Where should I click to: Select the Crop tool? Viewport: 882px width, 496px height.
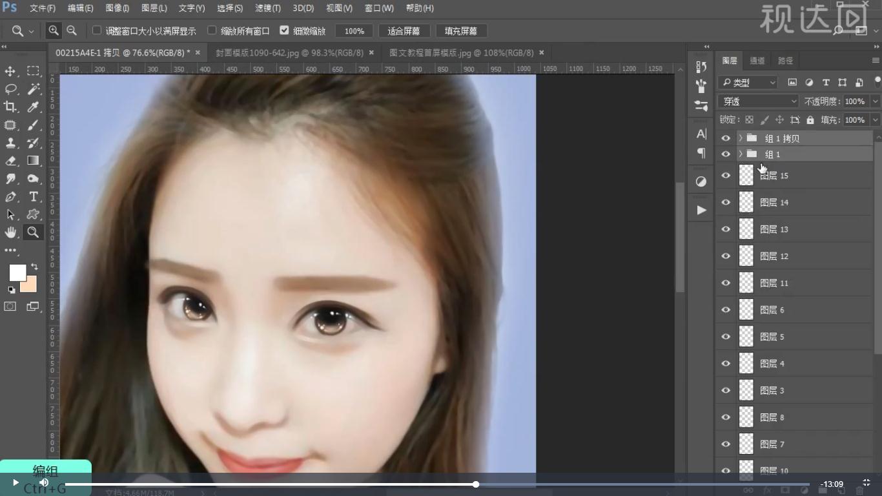[x=10, y=107]
